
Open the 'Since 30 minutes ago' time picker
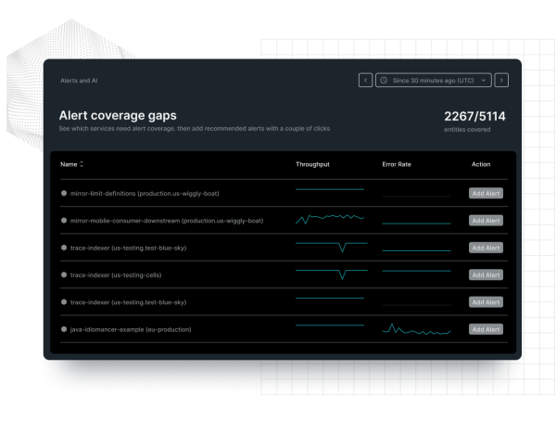tap(433, 81)
